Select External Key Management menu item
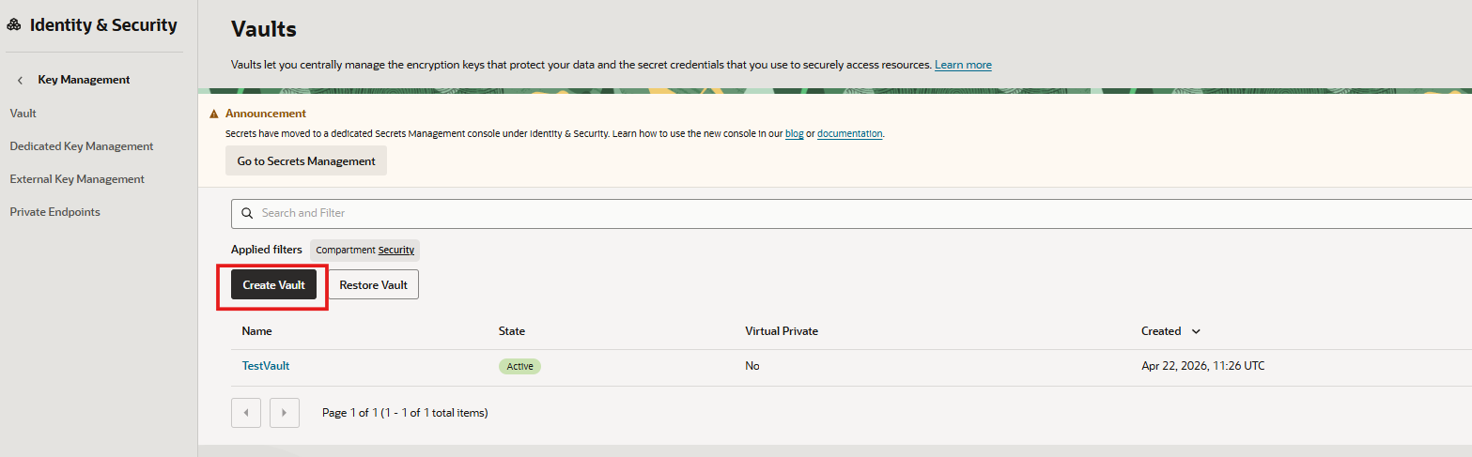Viewport: 1472px width, 457px height. (77, 179)
